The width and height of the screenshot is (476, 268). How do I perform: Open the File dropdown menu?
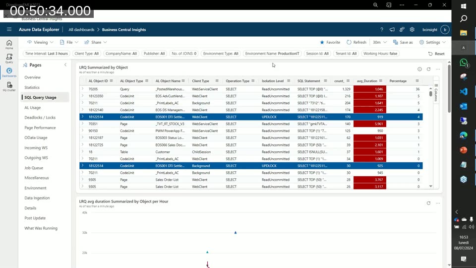69,42
